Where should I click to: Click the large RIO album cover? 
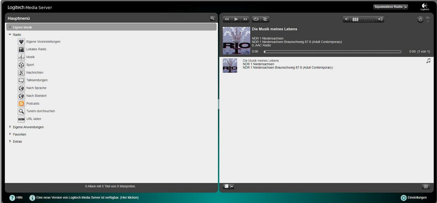(237, 41)
